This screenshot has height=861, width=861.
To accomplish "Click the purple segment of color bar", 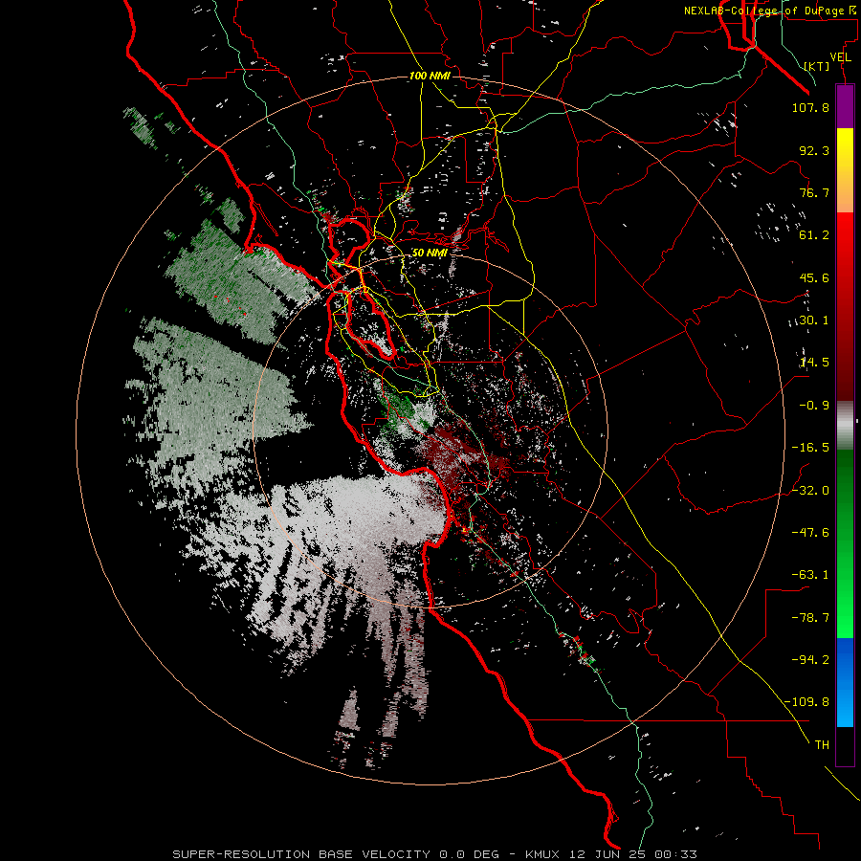I will [x=845, y=106].
